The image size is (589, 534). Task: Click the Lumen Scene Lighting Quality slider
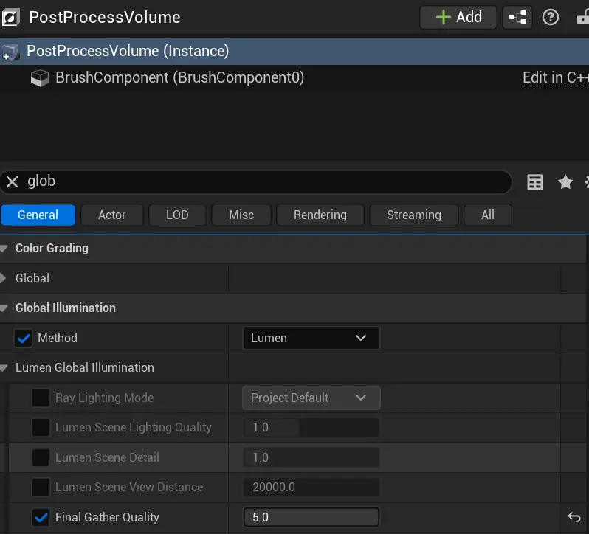(310, 427)
